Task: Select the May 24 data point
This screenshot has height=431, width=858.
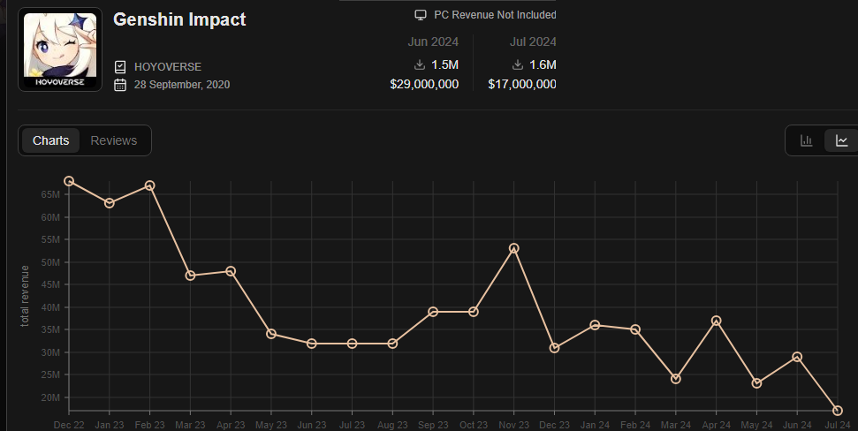Action: pos(757,383)
